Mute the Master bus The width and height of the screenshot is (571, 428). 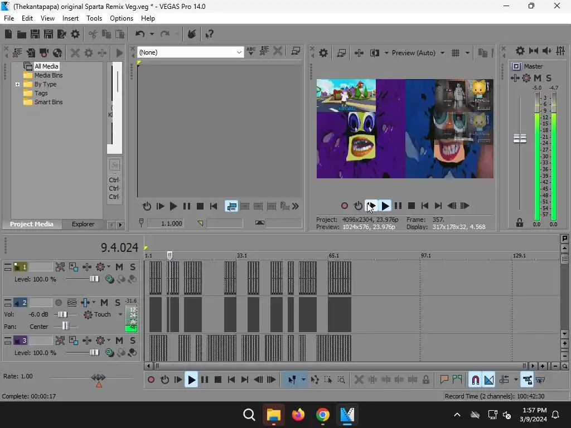[537, 78]
